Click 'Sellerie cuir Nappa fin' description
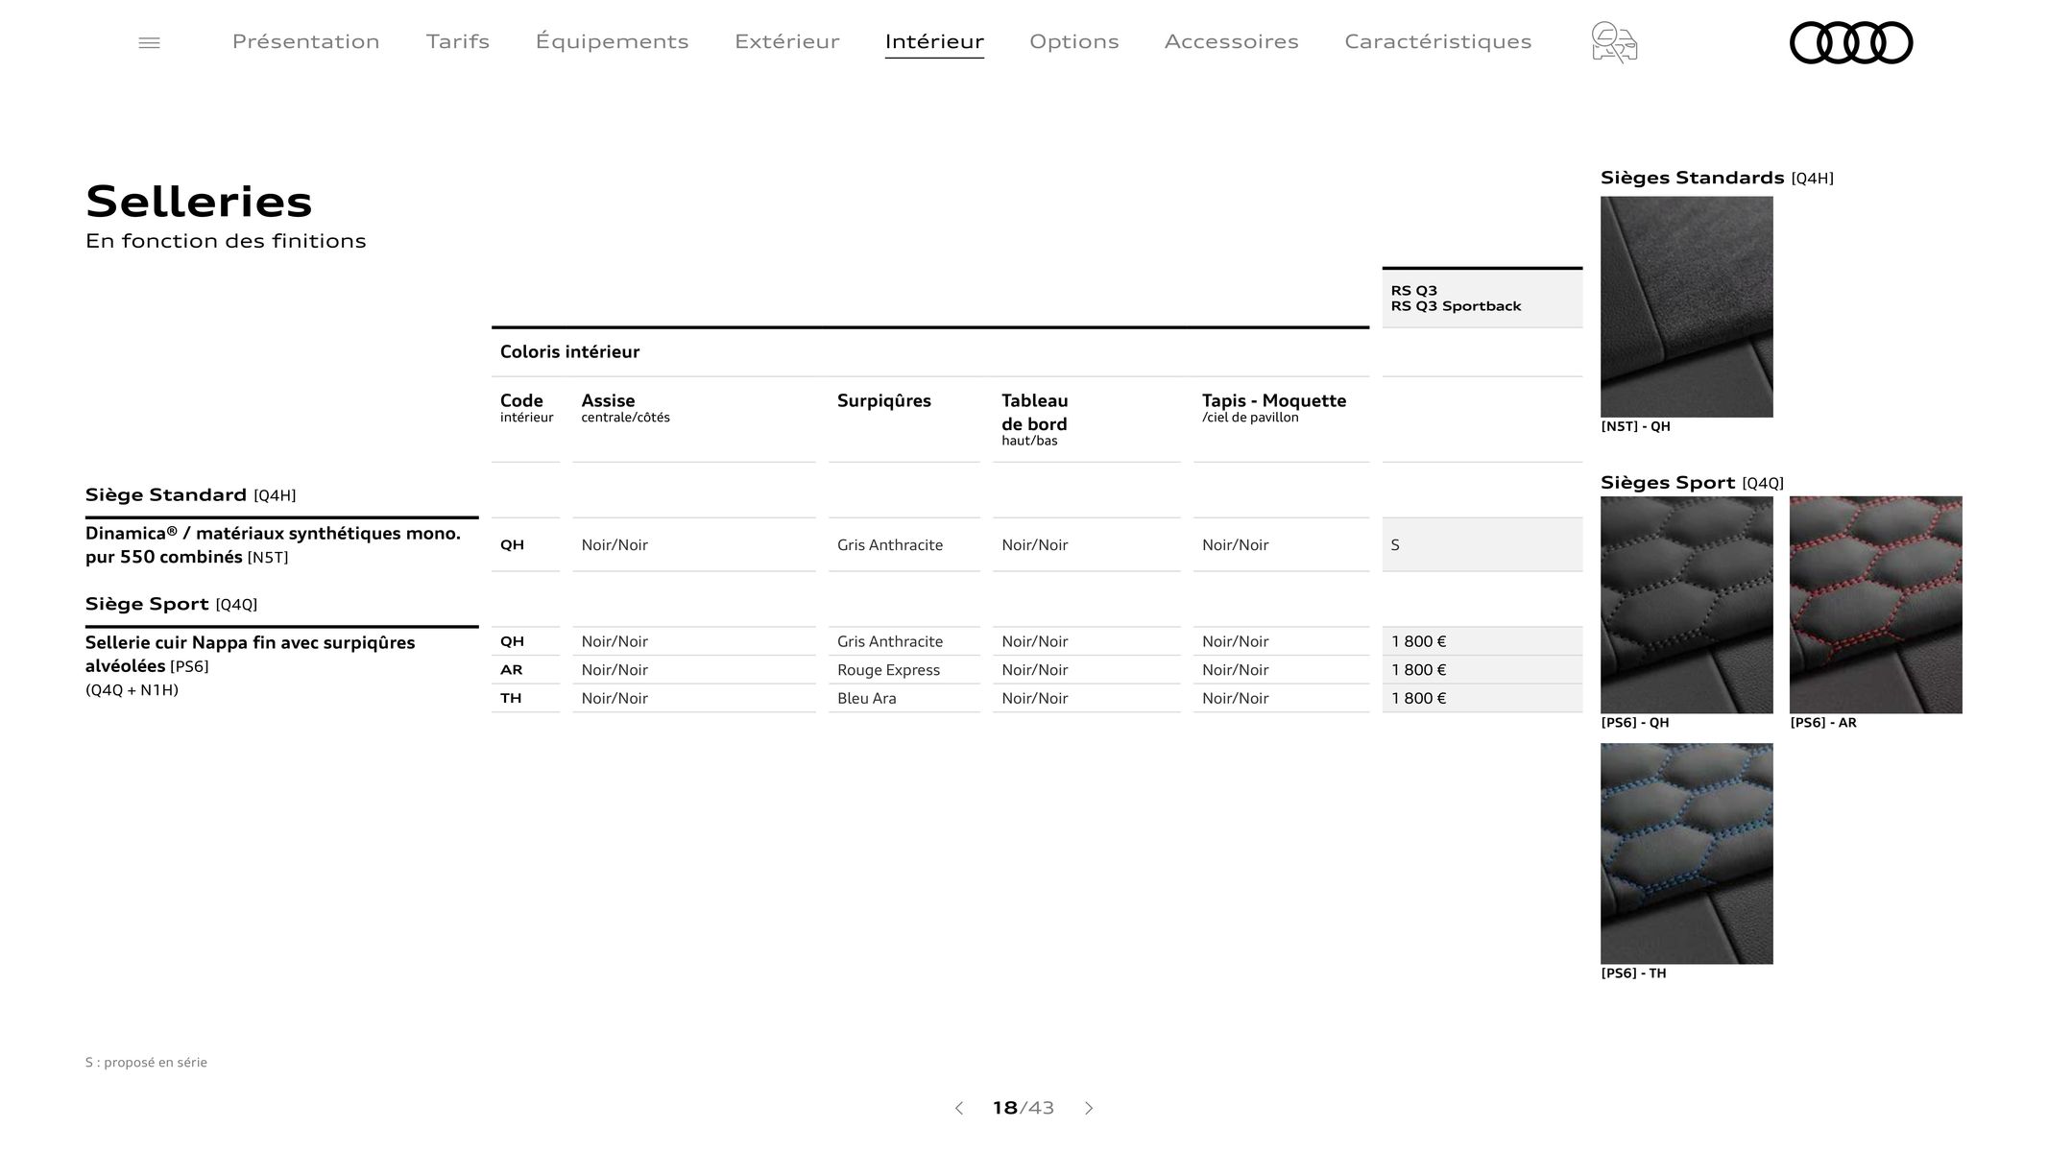 pos(250,654)
